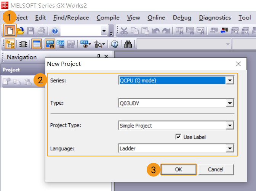Close the New Project dialog with X

coord(238,64)
